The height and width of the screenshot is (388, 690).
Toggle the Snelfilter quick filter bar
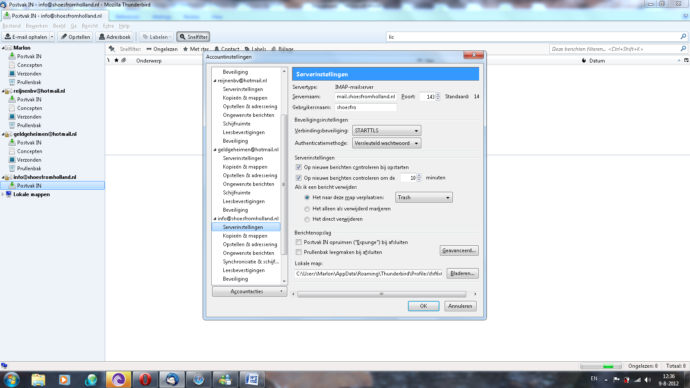193,37
